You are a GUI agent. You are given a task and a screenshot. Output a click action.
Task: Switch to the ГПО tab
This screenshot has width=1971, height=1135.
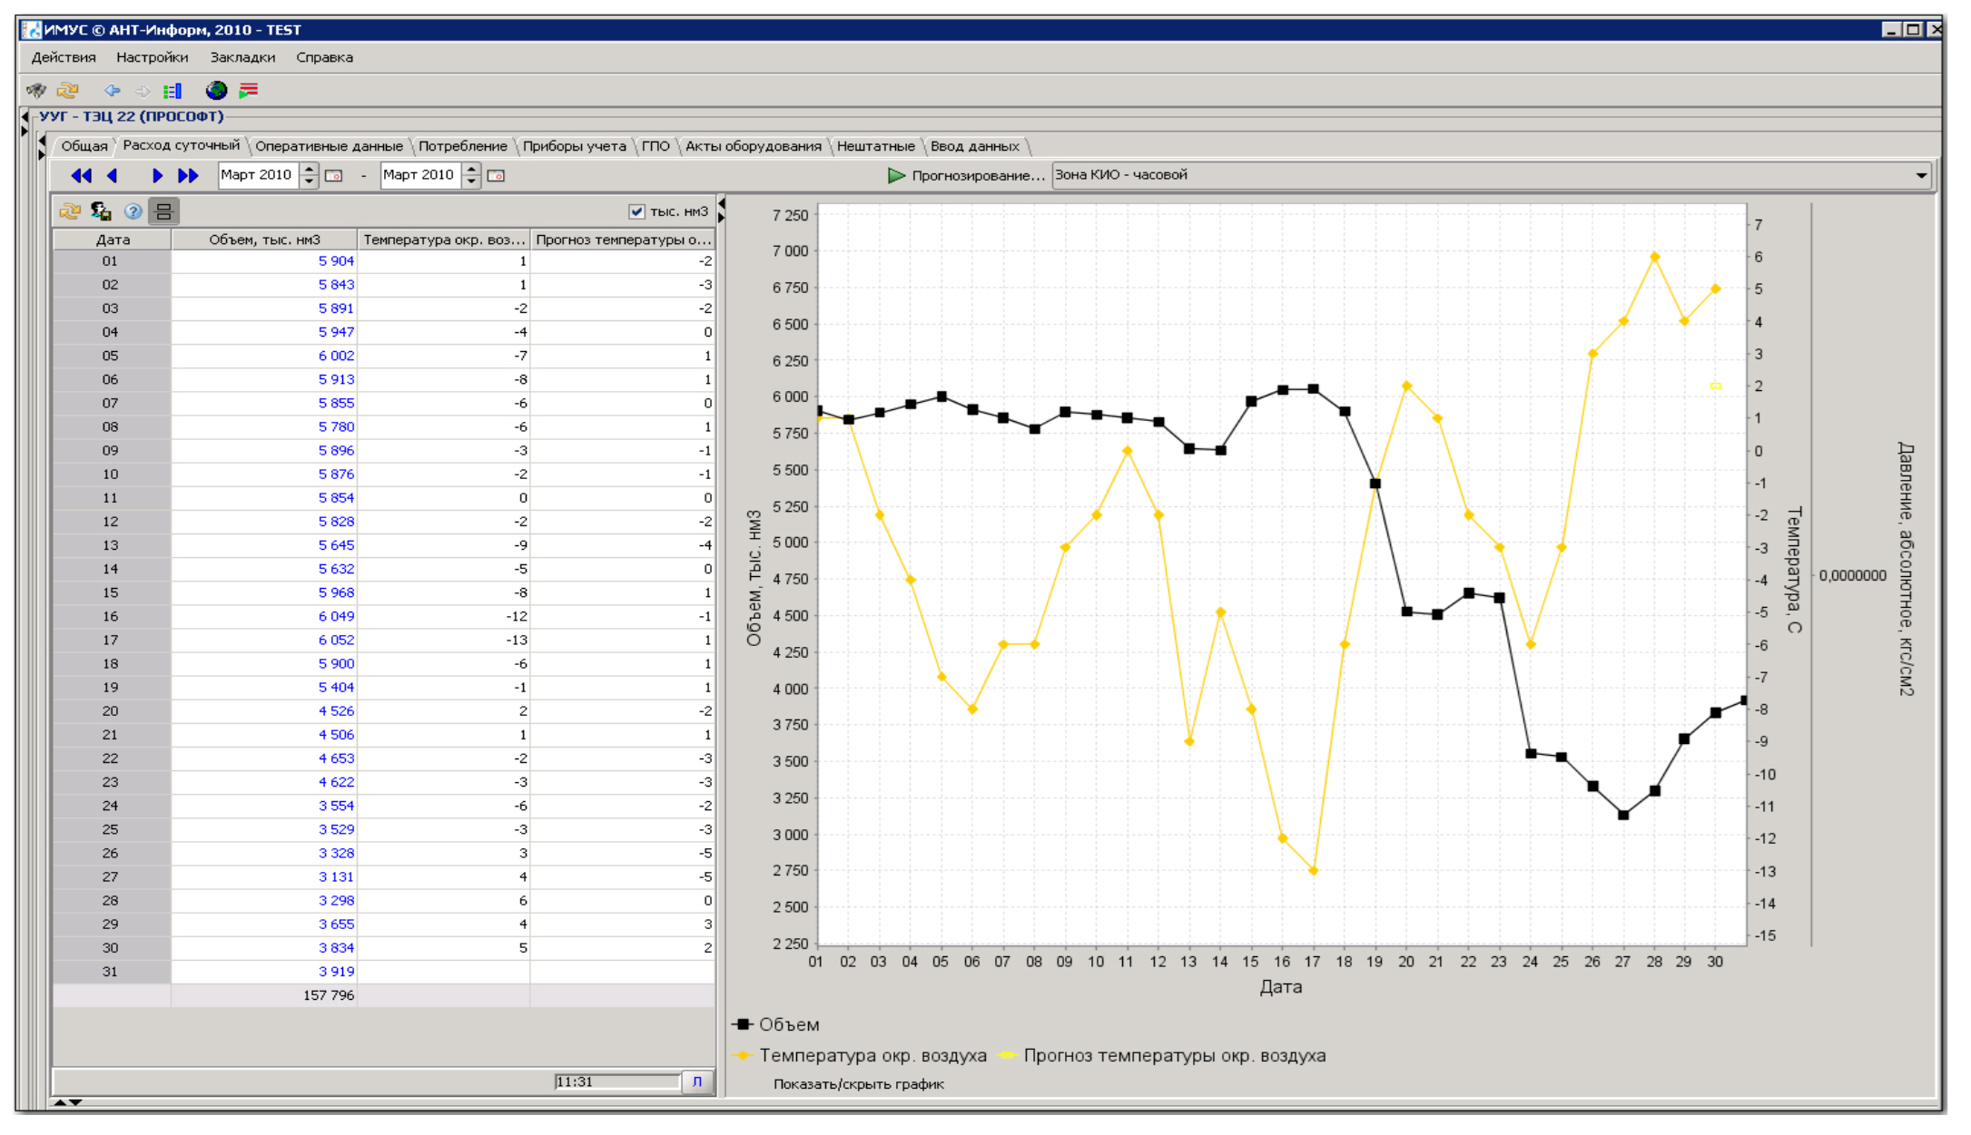point(655,146)
